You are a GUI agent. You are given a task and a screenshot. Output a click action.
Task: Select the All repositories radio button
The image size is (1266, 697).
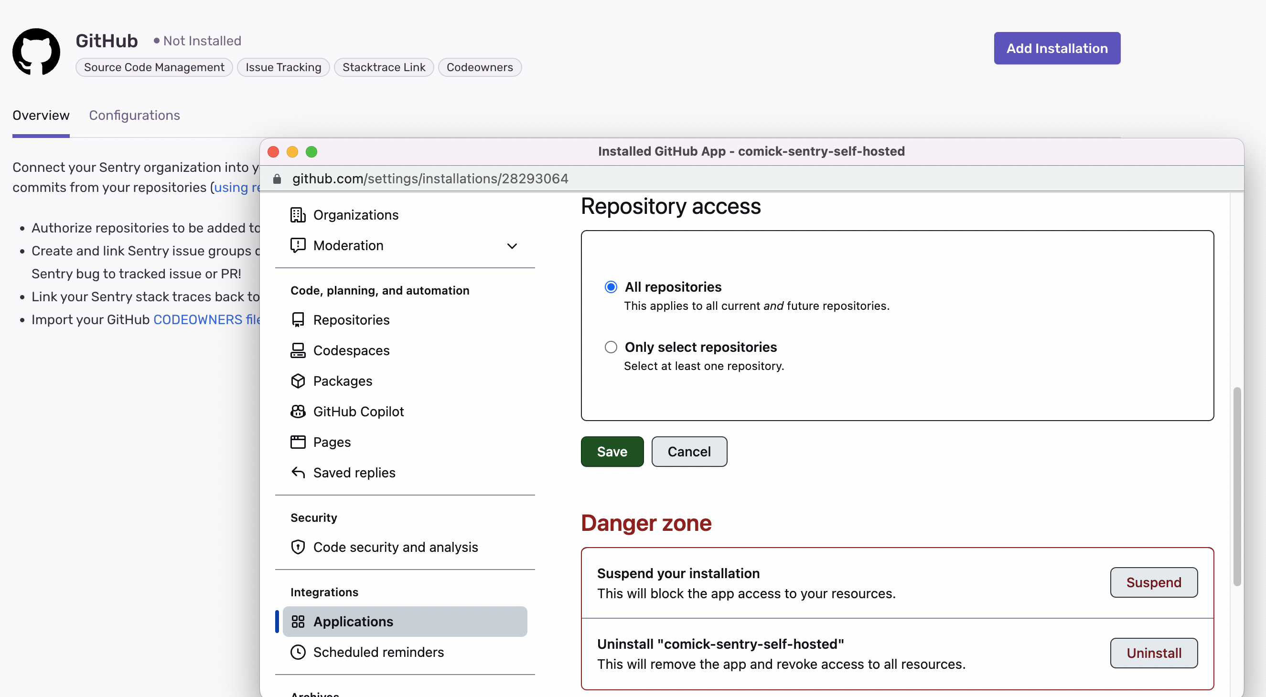click(611, 286)
